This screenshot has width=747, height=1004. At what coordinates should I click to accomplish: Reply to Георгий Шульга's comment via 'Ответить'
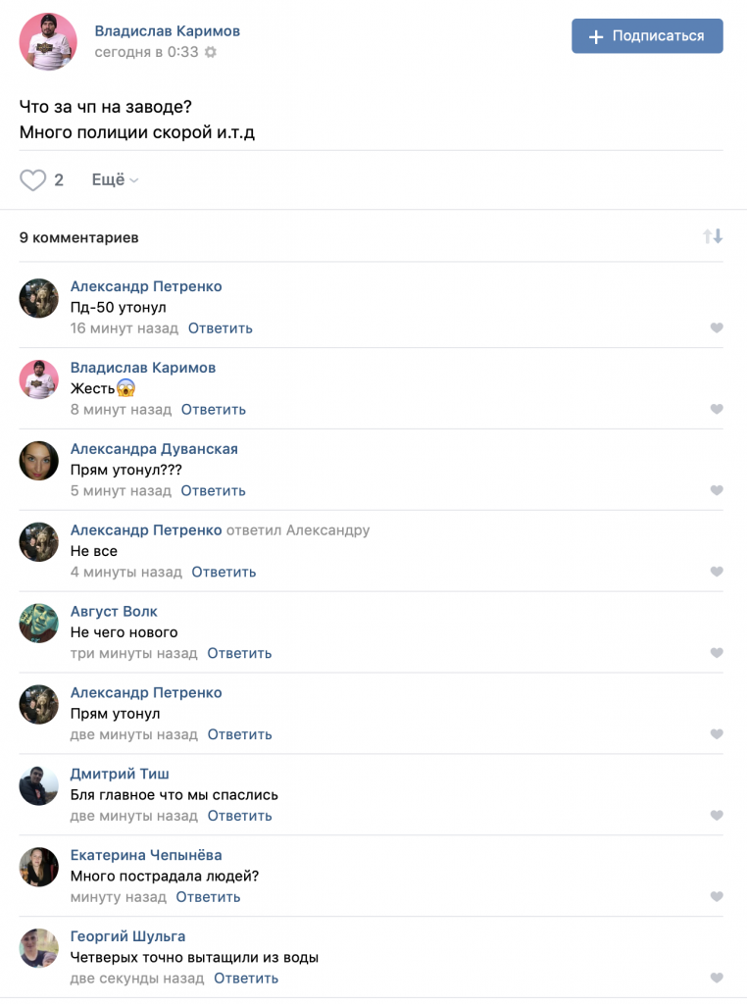coord(246,979)
